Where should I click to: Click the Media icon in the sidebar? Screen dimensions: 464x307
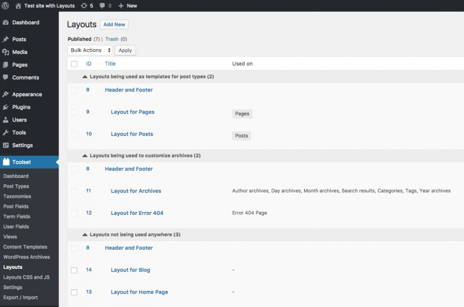pos(6,52)
